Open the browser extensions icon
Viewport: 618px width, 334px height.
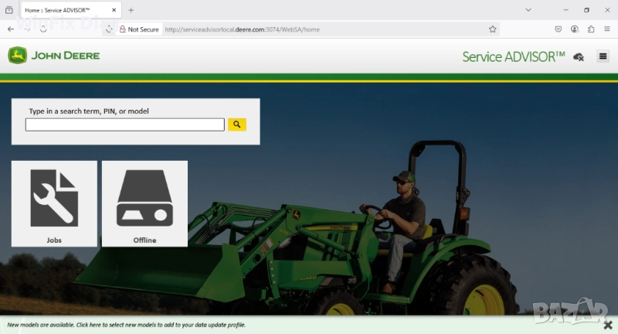coord(591,29)
